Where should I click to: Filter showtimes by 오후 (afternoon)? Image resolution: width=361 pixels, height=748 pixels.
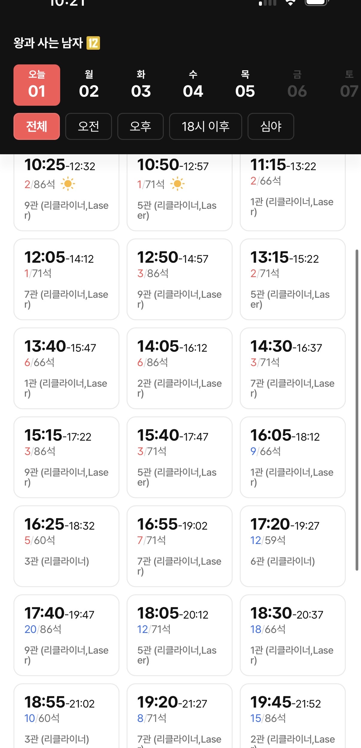140,126
